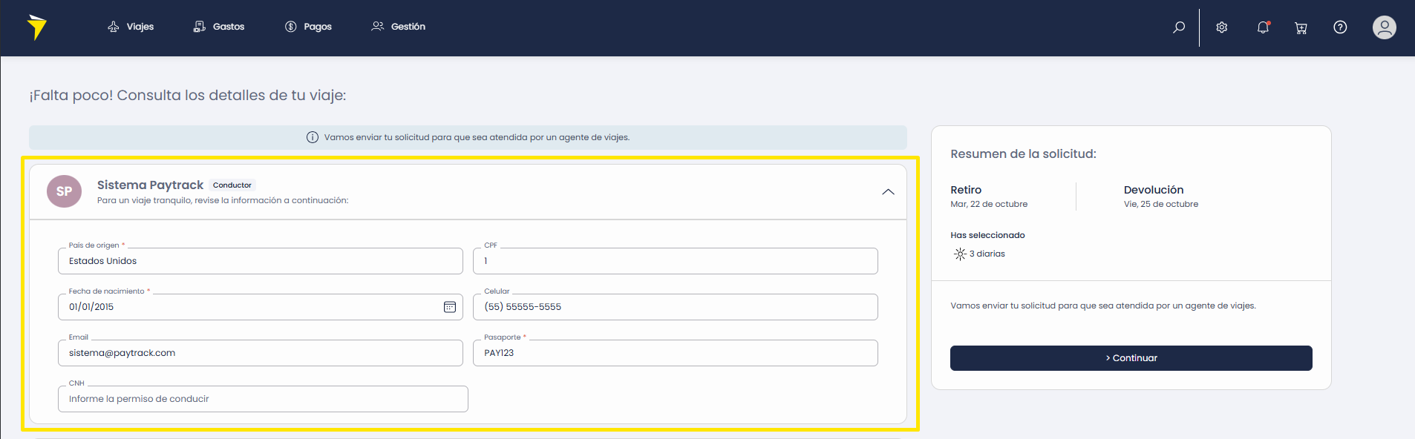Click the search magnifier icon
The height and width of the screenshot is (439, 1415).
(x=1179, y=27)
